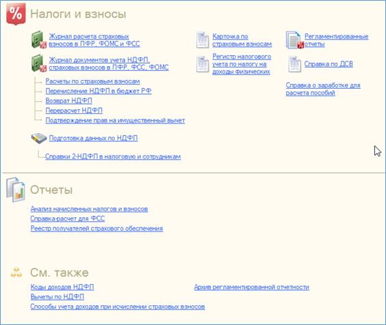Screen dimensions: 386x325
Task: Open Архив регламентированной отчетности
Action: [x=251, y=287]
